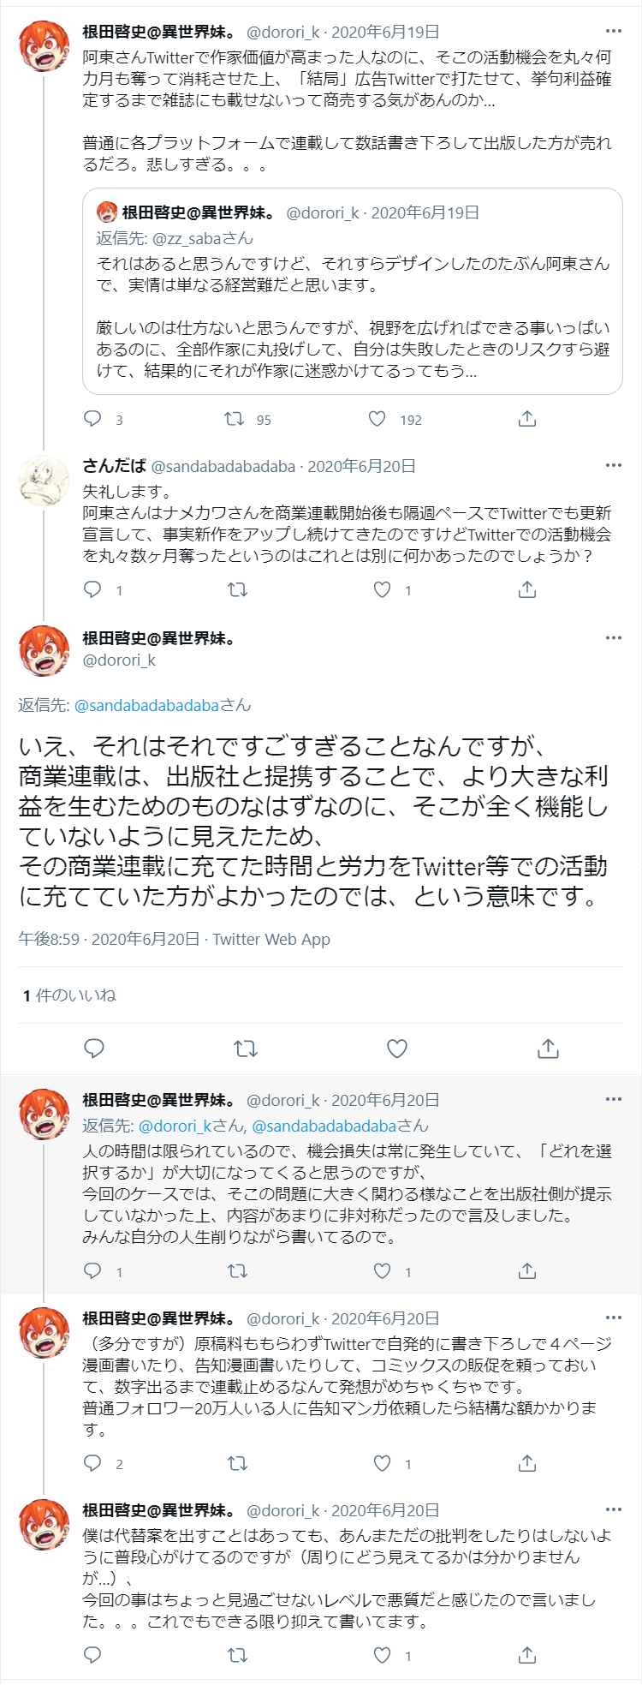Reply to the top tweet with 3 replies
The width and height of the screenshot is (642, 1685).
[x=92, y=419]
